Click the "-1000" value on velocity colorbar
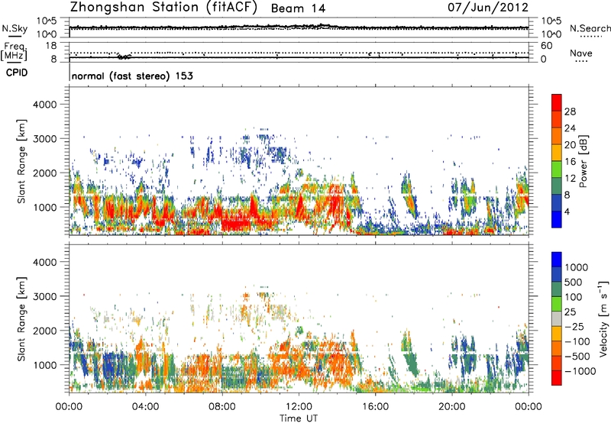Viewport: 611px width, 423px height. click(x=580, y=371)
